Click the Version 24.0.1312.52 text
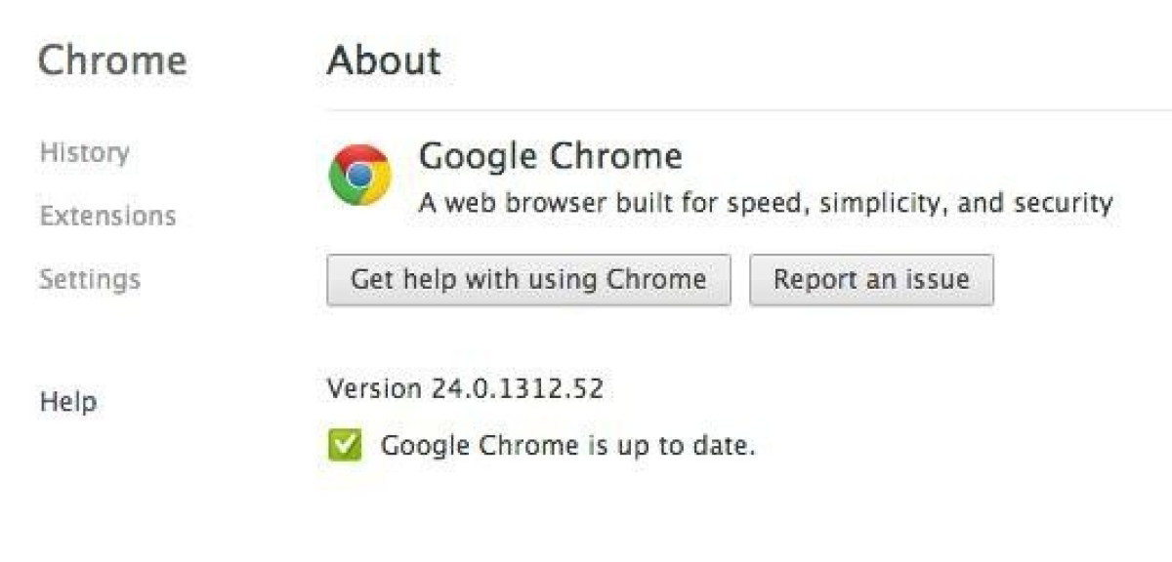This screenshot has height=562, width=1172. 465,389
